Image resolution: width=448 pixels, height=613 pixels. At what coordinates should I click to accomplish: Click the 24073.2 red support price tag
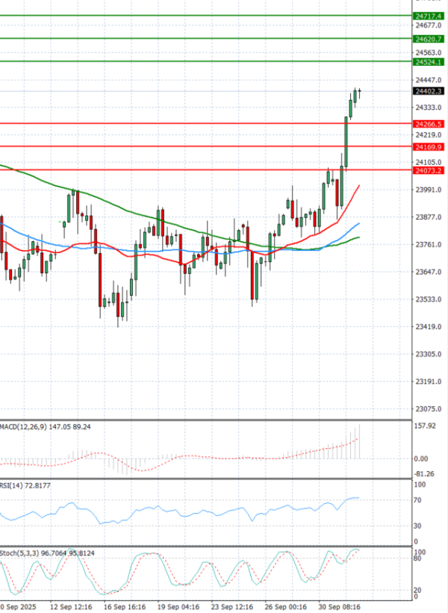428,171
